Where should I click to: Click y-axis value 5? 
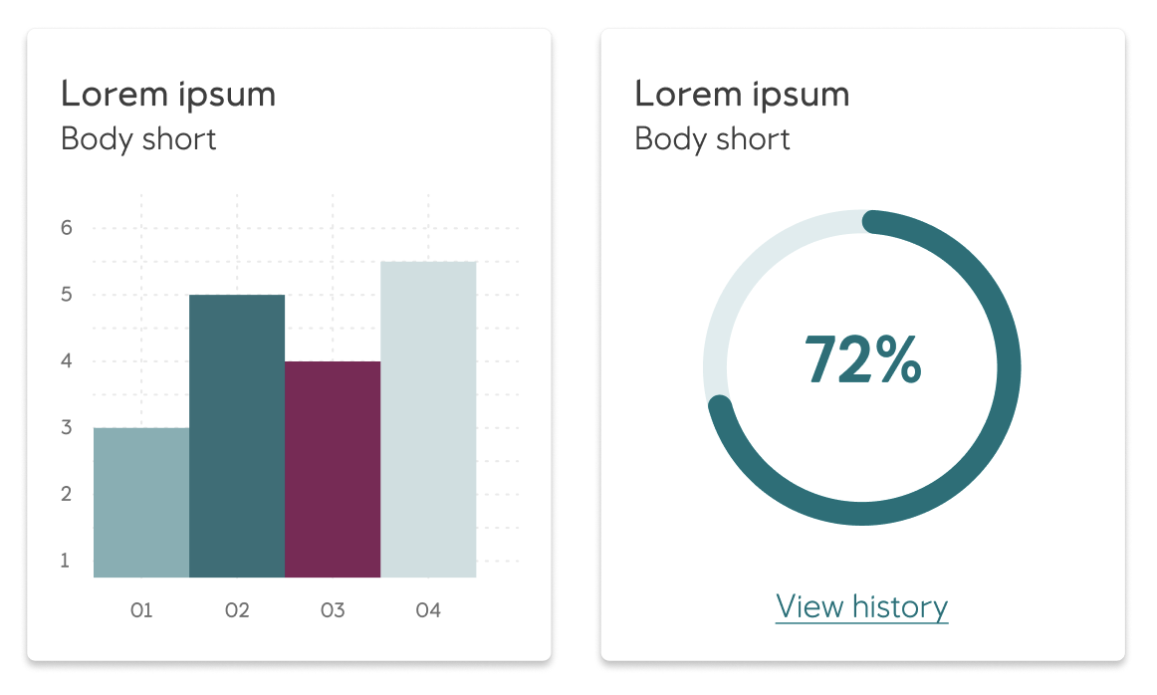[x=67, y=295]
